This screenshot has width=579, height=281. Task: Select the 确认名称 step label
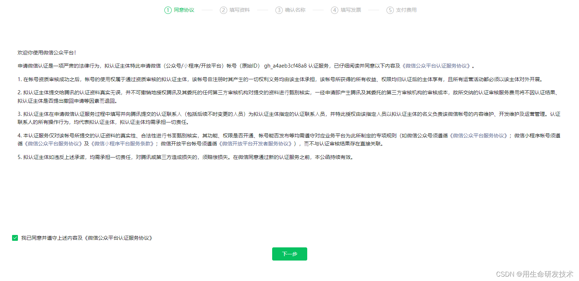pyautogui.click(x=295, y=10)
